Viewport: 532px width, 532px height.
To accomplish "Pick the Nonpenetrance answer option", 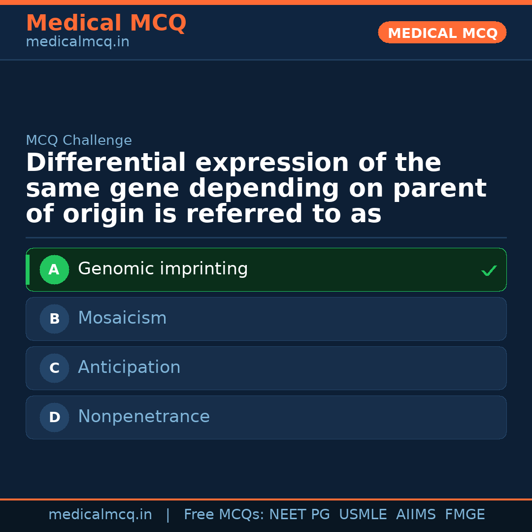I will point(144,417).
